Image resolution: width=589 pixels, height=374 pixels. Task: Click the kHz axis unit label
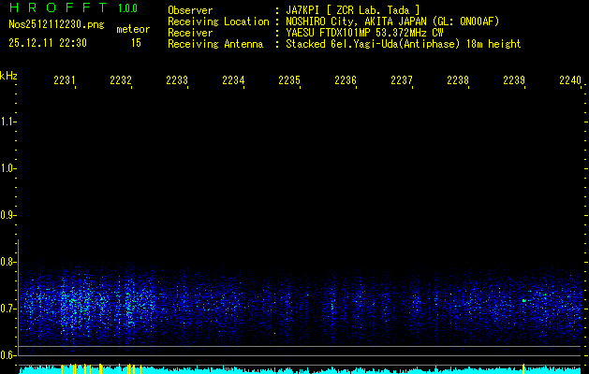(x=8, y=76)
